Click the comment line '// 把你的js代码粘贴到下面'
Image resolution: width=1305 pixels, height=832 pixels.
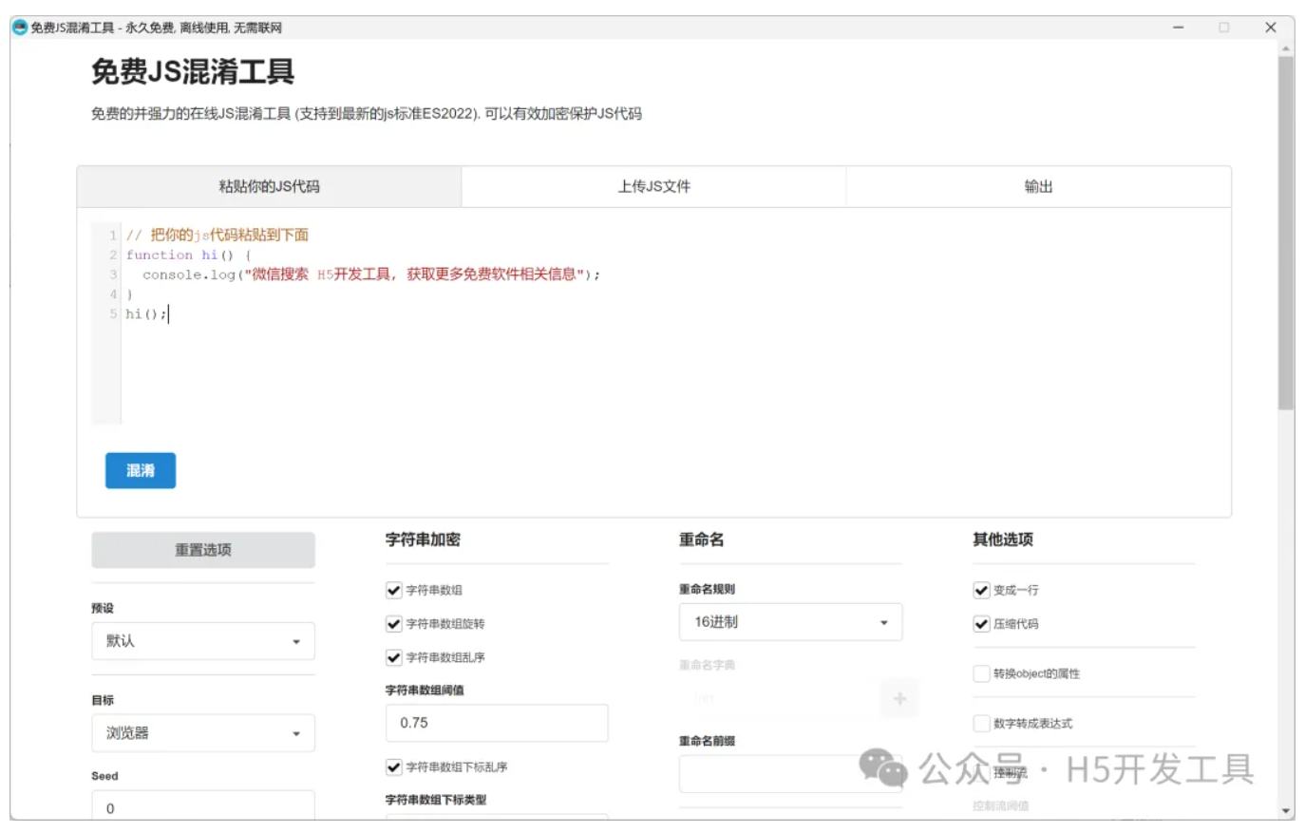tap(217, 235)
